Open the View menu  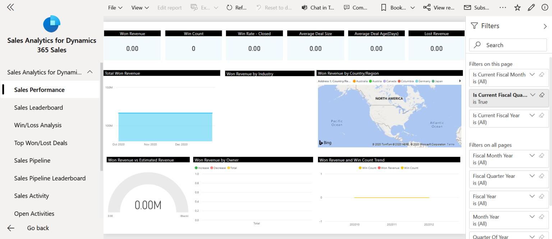point(140,8)
